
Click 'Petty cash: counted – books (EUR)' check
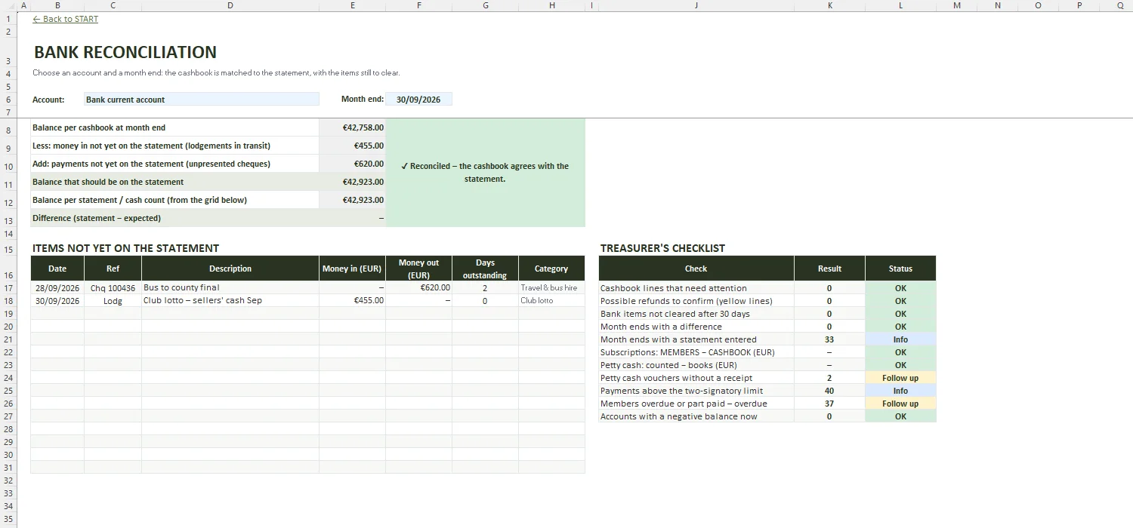point(696,365)
